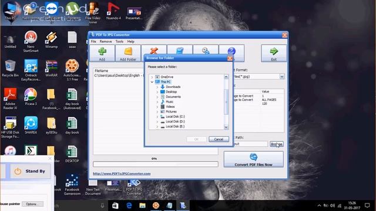This screenshot has width=376, height=211.
Task: Open HP USB Disk Storage desktop icon
Action: 10,127
